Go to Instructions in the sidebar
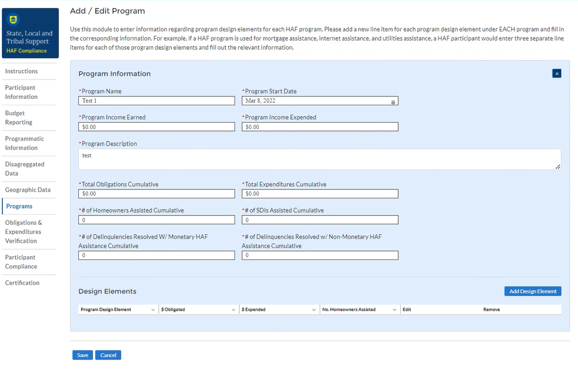The width and height of the screenshot is (578, 379). click(x=22, y=71)
